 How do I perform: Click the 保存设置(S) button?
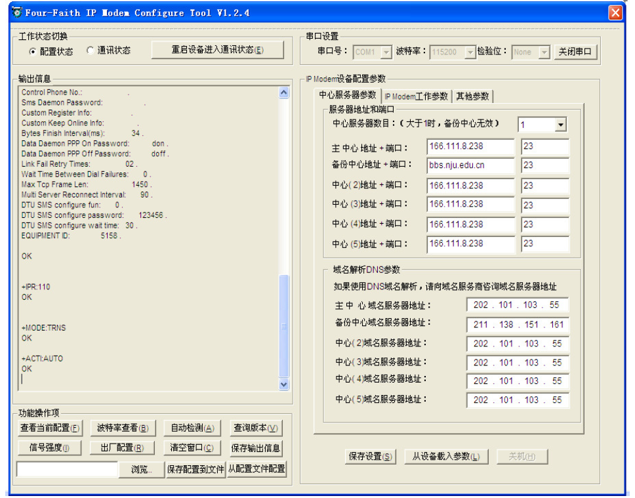pyautogui.click(x=370, y=457)
